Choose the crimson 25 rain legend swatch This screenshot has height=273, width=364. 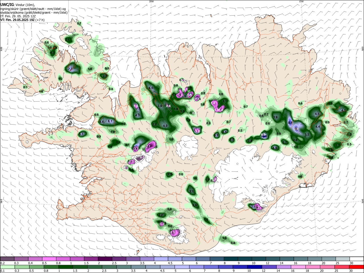(342, 267)
